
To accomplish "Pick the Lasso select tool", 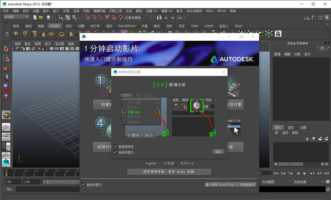I will 6,58.
